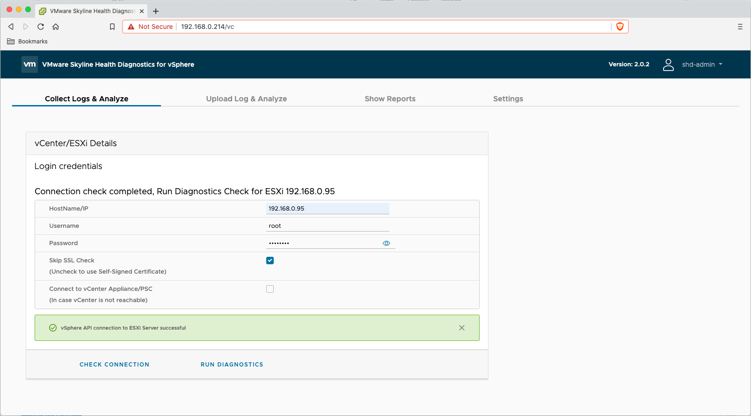Open the Upload Log & Analyze tab
The width and height of the screenshot is (751, 416).
[247, 99]
